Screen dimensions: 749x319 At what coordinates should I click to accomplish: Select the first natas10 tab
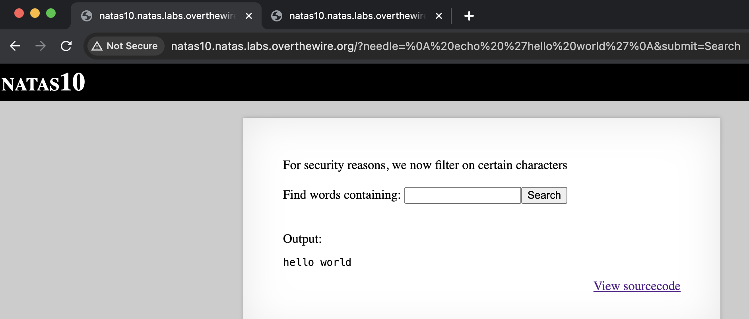[x=167, y=16]
